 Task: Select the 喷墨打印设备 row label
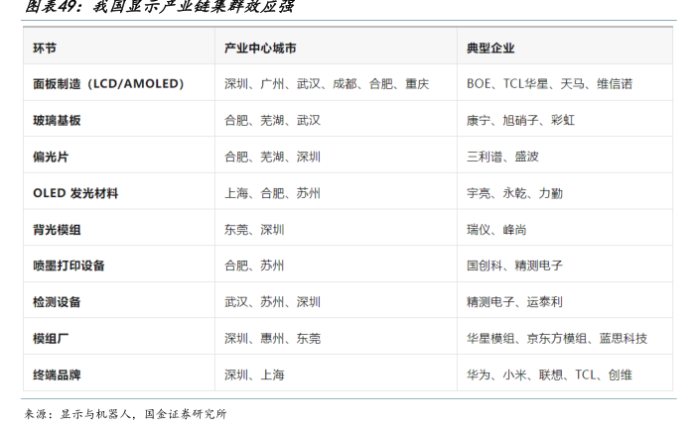(x=69, y=266)
